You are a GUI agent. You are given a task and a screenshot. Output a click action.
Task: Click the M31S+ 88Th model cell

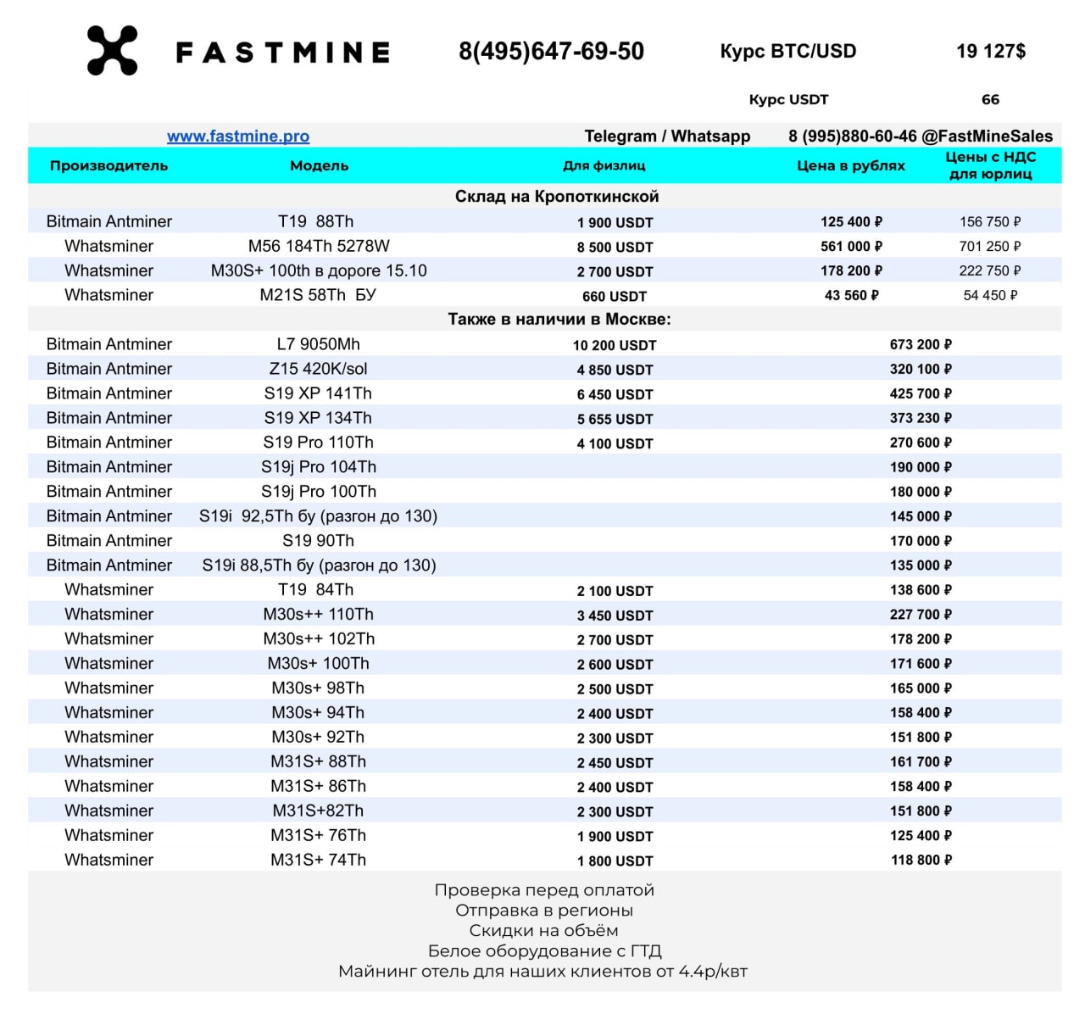319,761
